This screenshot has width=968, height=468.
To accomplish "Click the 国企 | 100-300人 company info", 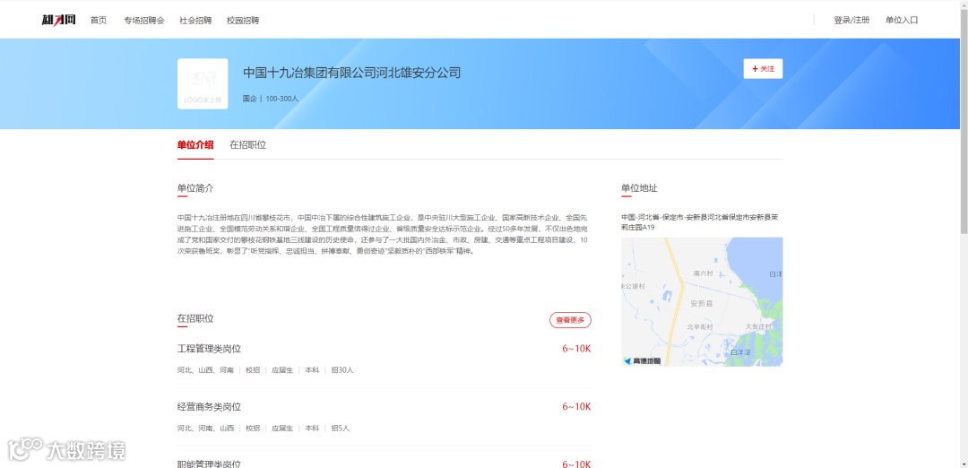I will pyautogui.click(x=271, y=99).
